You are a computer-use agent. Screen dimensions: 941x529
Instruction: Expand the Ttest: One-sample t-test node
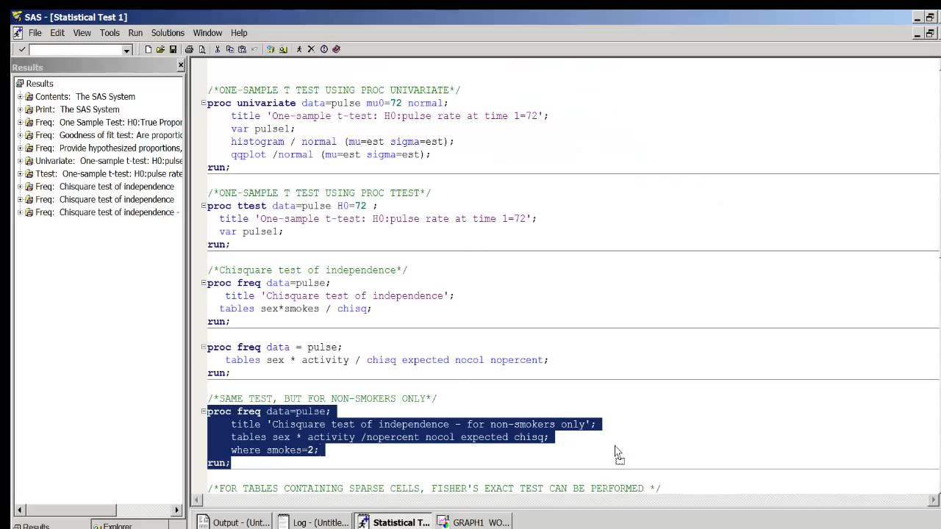(x=21, y=173)
